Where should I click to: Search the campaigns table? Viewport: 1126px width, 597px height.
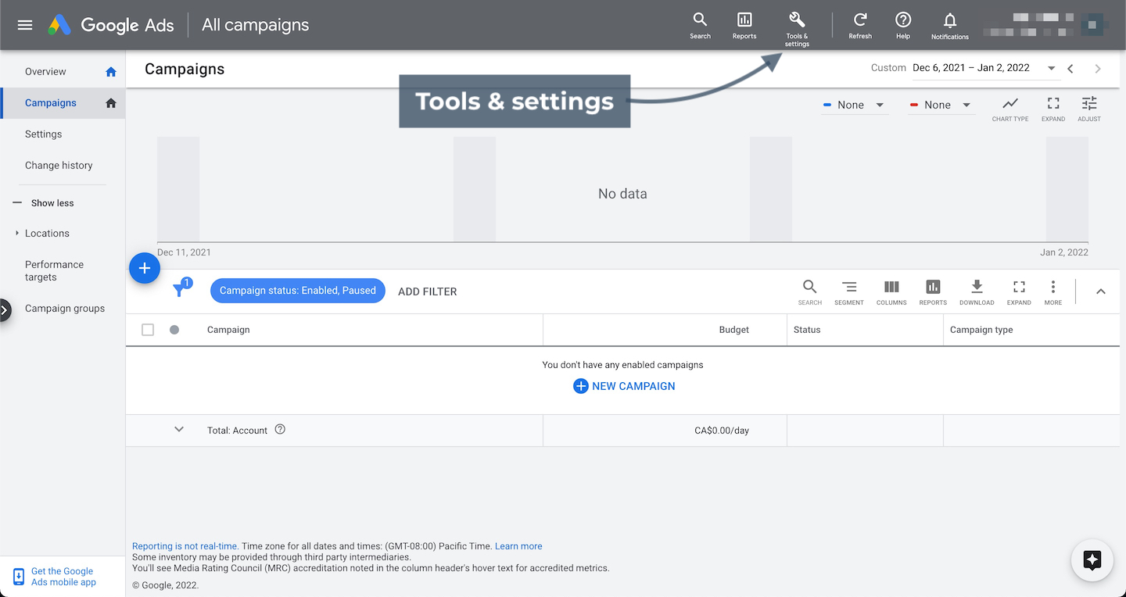[x=810, y=292]
